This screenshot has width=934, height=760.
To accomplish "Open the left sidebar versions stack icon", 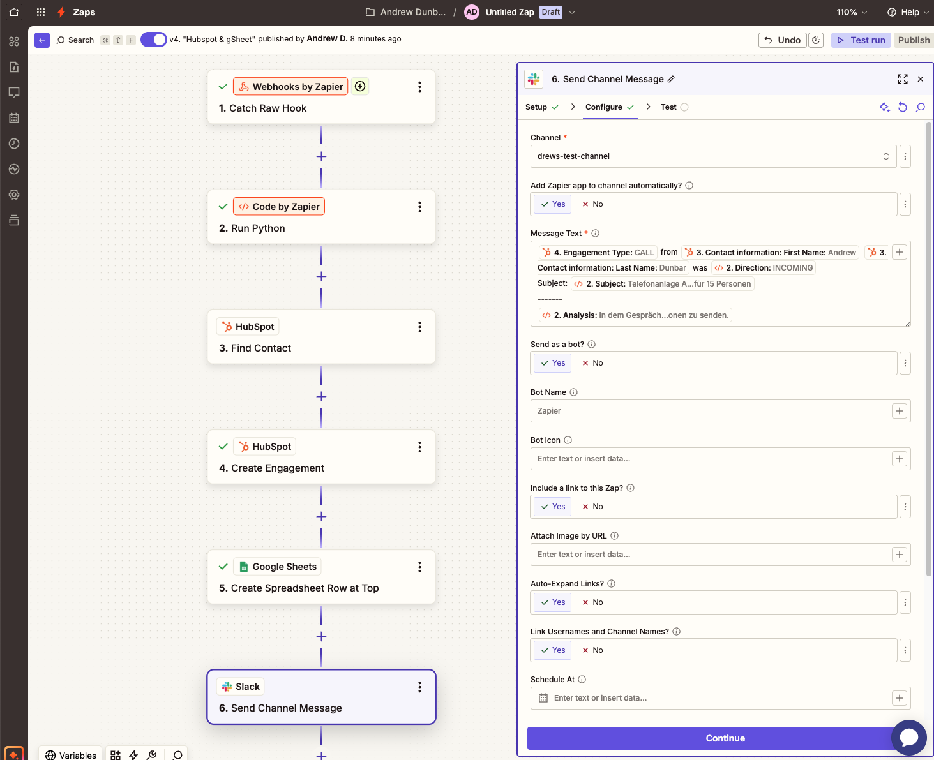I will 14,220.
